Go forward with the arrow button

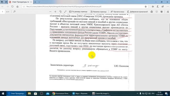point(7,6)
